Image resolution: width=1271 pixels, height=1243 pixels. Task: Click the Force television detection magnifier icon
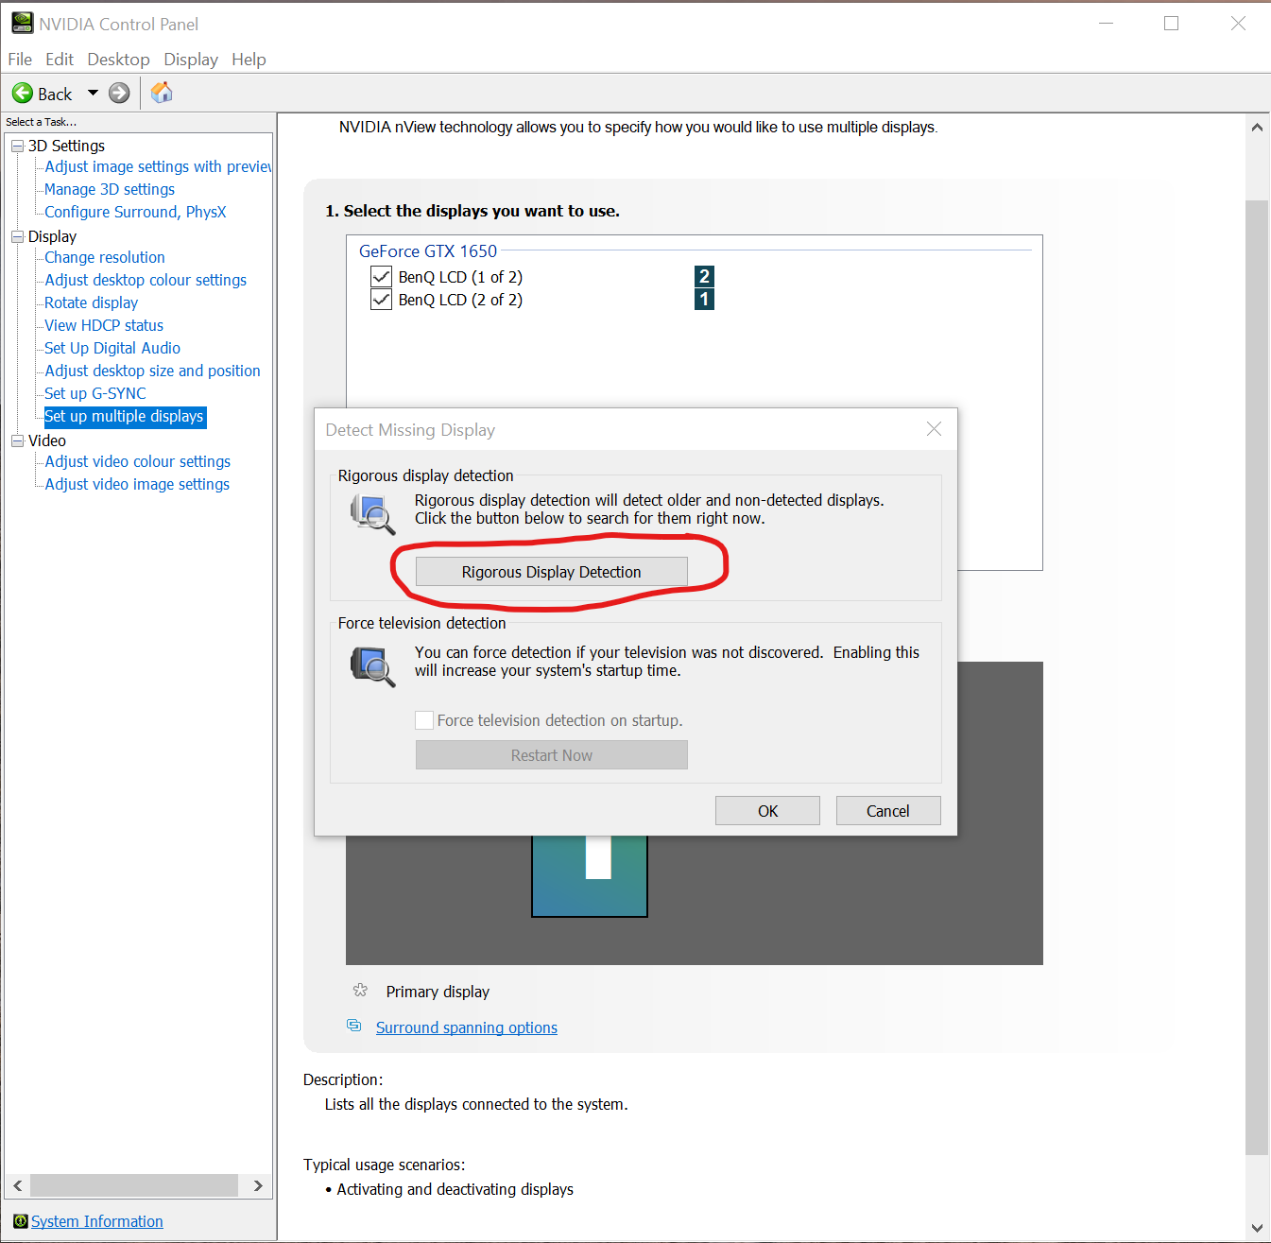coord(372,666)
